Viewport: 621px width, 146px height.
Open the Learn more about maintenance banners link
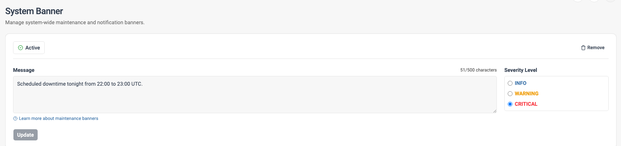coord(59,118)
